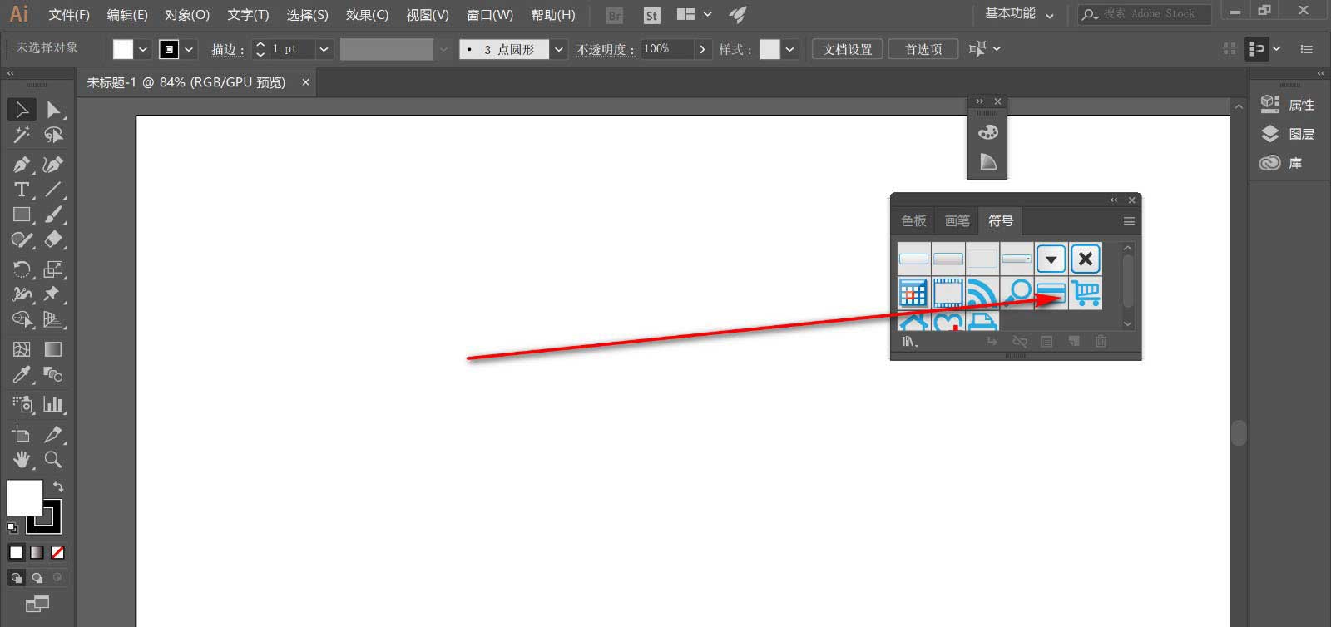1331x627 pixels.
Task: Open the Symbol Libraries menu icon
Action: [x=909, y=341]
